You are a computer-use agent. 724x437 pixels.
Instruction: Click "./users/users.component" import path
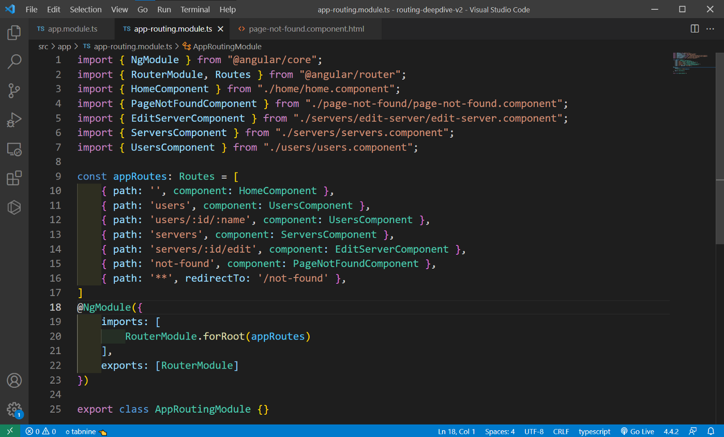coord(338,147)
